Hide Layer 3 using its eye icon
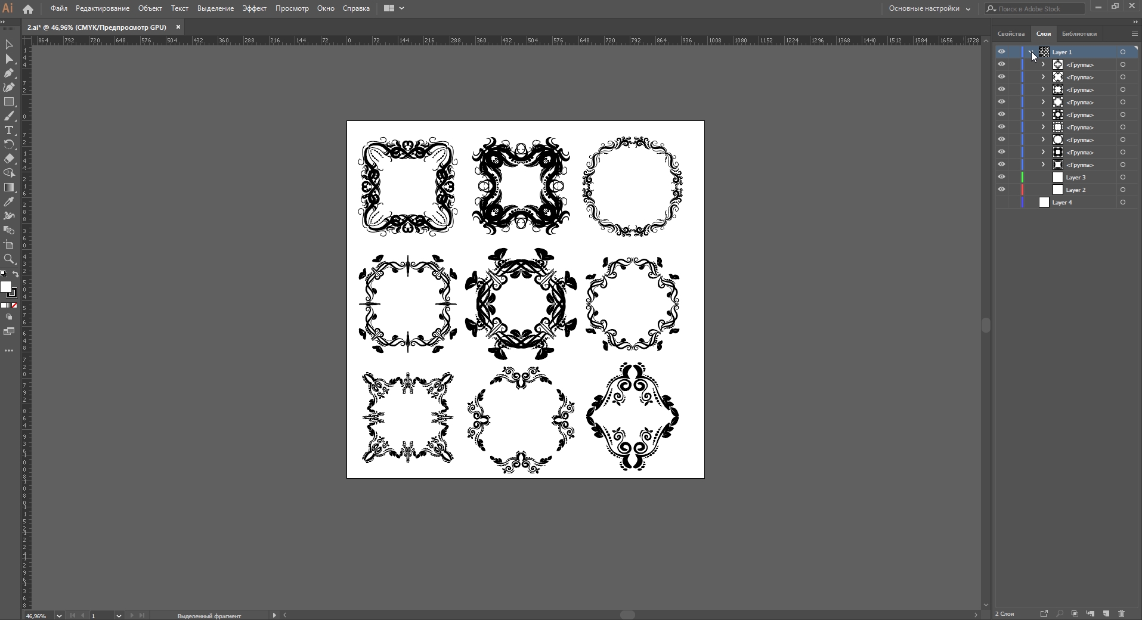The image size is (1142, 620). tap(1001, 177)
